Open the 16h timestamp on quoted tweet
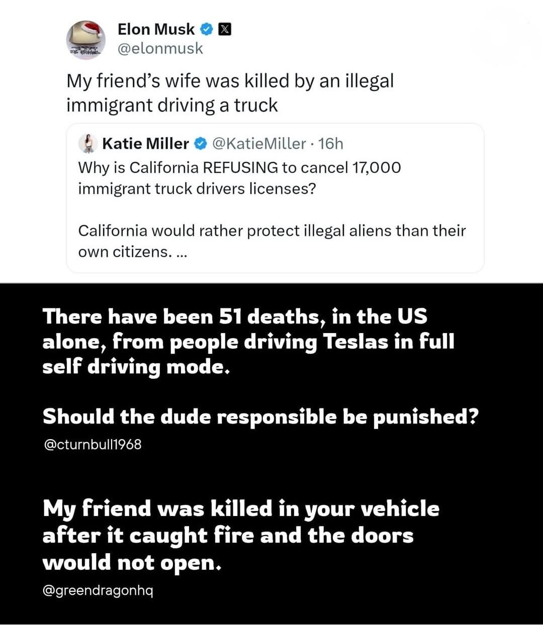The height and width of the screenshot is (625, 543). click(331, 144)
